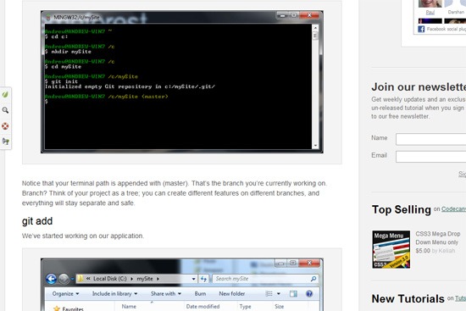The image size is (466, 311).
Task: Click mySite in the Explorer address bar
Action: click(145, 279)
